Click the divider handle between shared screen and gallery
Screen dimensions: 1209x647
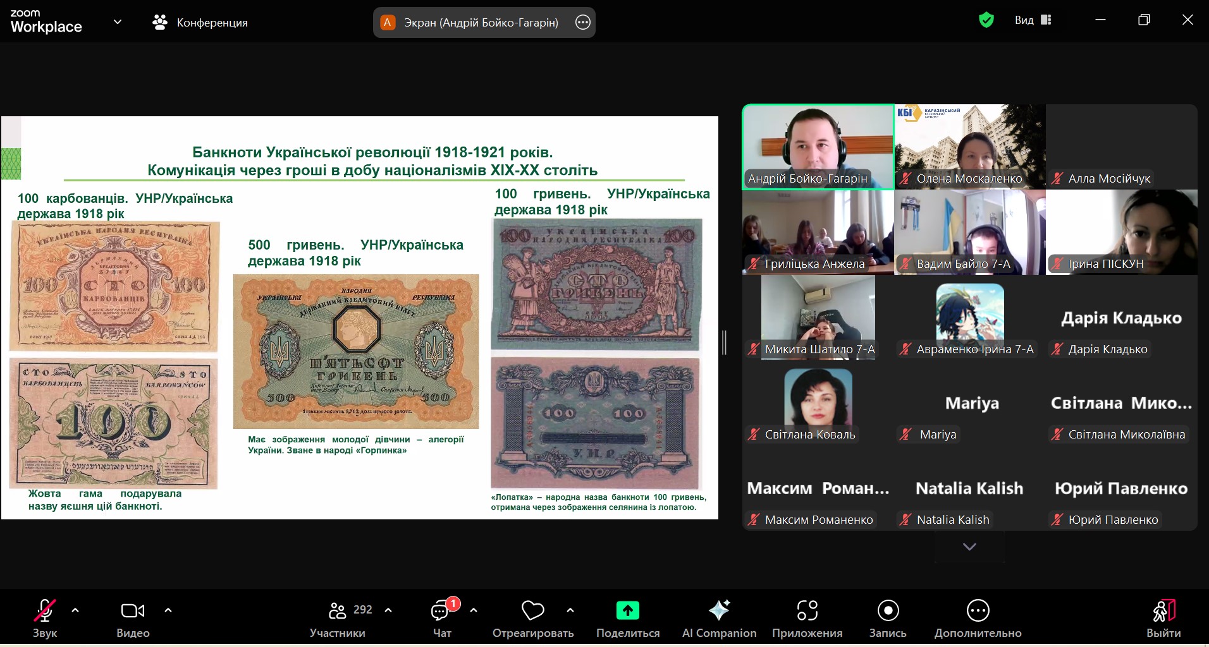pos(725,342)
